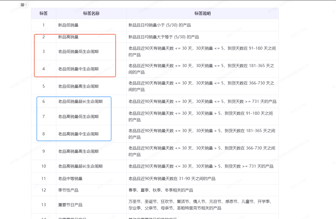Screen dimensions: 336x219
Task: Click the description mentioning 91-180 天 in row 3
Action: tap(202, 51)
